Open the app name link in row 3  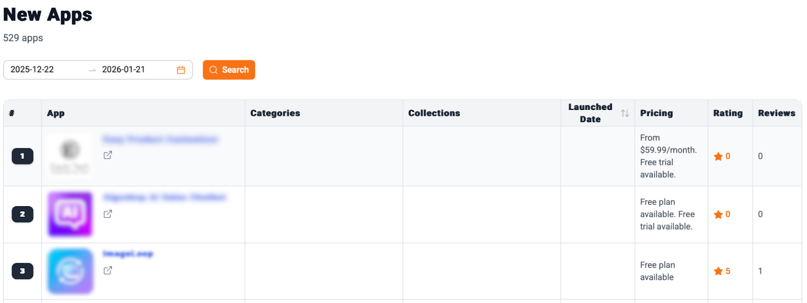(x=128, y=254)
